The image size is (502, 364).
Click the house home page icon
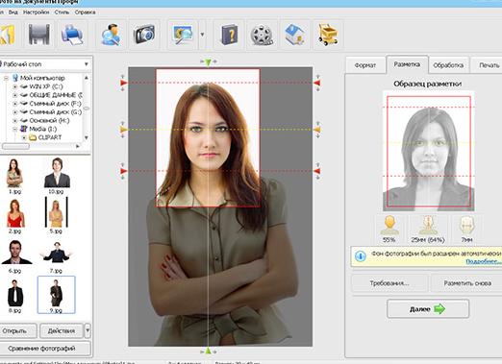coord(294,34)
